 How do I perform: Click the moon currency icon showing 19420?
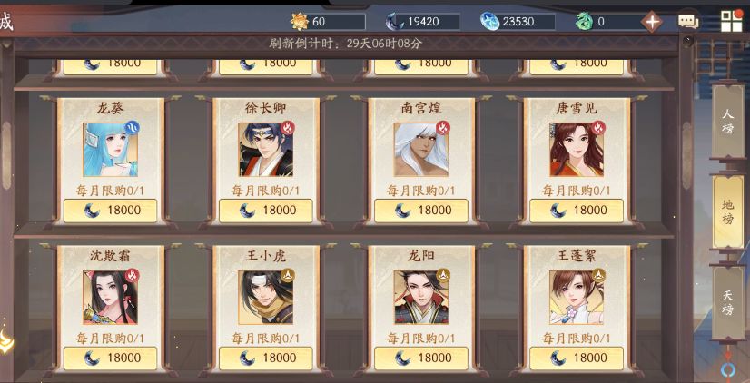(x=396, y=22)
